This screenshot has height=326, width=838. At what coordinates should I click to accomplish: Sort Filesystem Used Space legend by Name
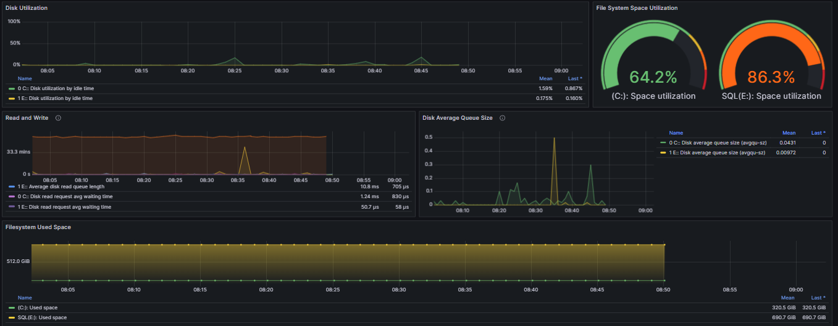25,298
